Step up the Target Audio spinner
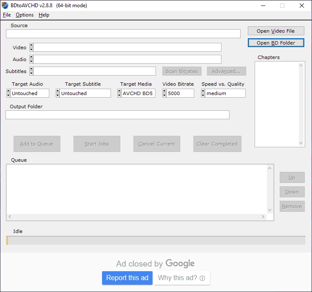This screenshot has height=292, width=312. coord(8,91)
